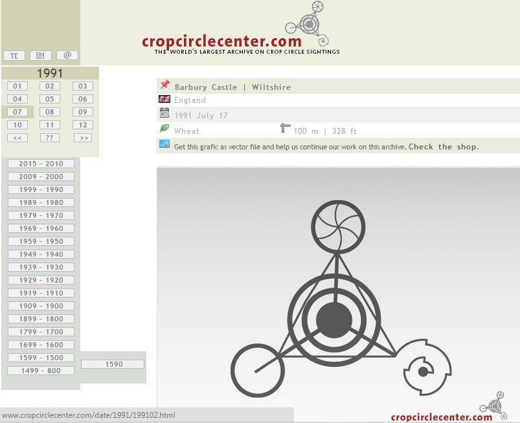This screenshot has height=423, width=520.
Task: Click the blue card shop icon
Action: tap(164, 144)
